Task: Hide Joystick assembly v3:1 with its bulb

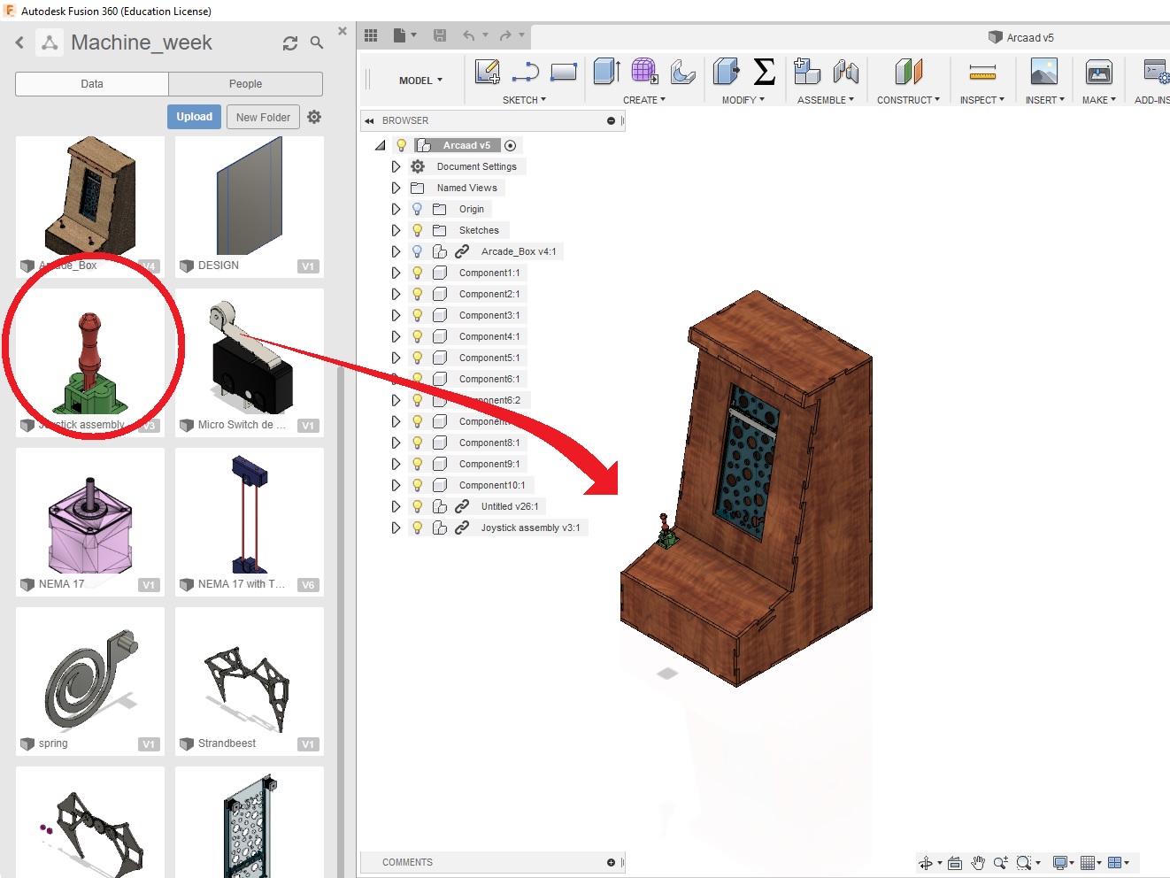Action: coord(418,528)
